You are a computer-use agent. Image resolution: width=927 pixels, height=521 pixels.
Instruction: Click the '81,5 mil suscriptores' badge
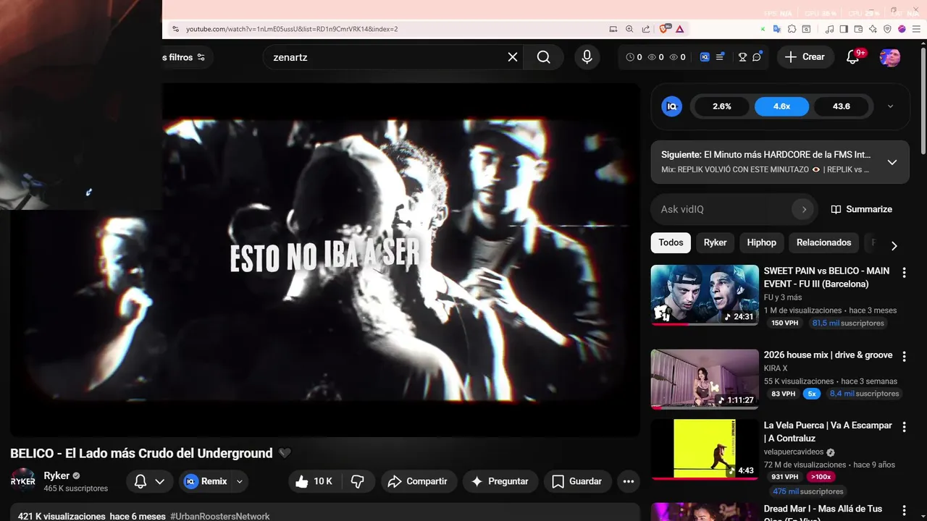pos(848,323)
